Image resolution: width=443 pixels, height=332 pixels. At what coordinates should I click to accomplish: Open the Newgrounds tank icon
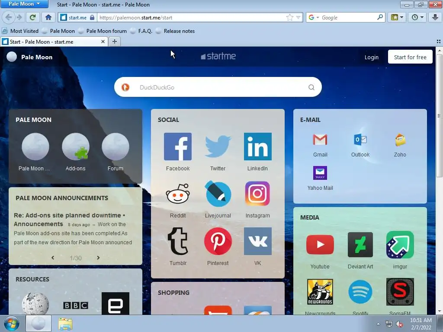(x=320, y=292)
